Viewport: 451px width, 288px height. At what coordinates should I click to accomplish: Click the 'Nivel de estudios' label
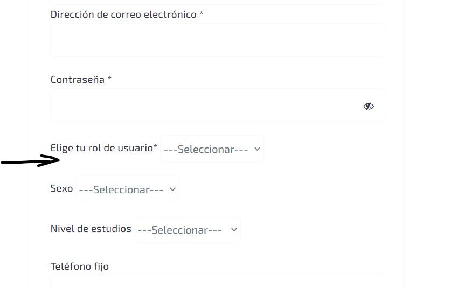[91, 229]
